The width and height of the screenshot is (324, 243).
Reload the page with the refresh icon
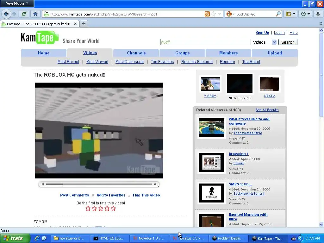[x=24, y=14]
